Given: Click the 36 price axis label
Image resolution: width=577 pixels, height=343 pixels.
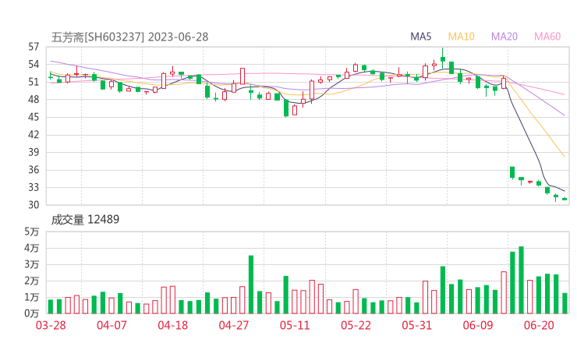Looking at the screenshot, I should point(34,170).
